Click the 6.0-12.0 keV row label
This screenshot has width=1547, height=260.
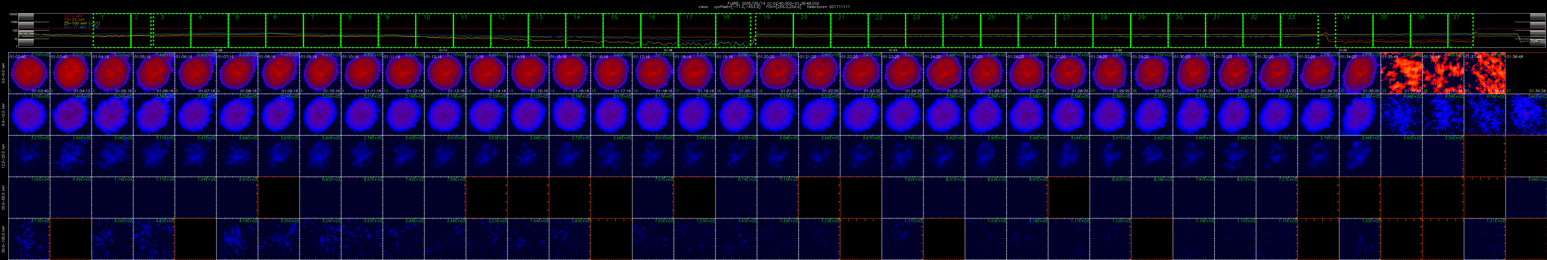4,115
